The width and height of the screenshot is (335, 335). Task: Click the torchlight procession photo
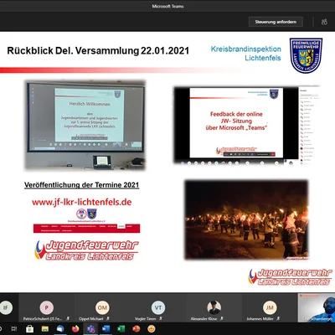click(246, 220)
